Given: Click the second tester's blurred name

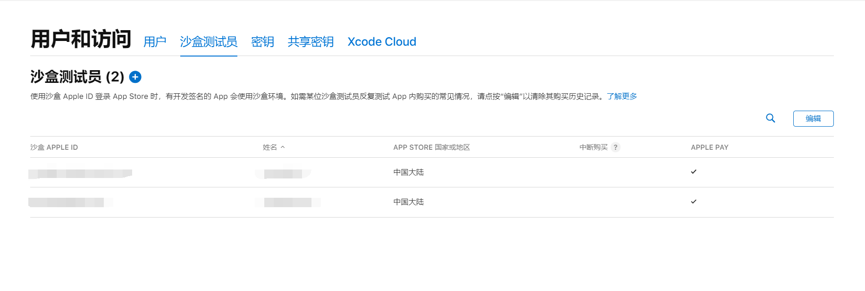Looking at the screenshot, I should [x=288, y=202].
